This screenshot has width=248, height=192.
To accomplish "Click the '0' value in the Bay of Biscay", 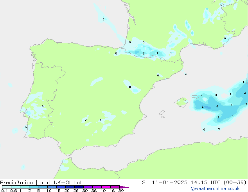I will [x=103, y=20].
